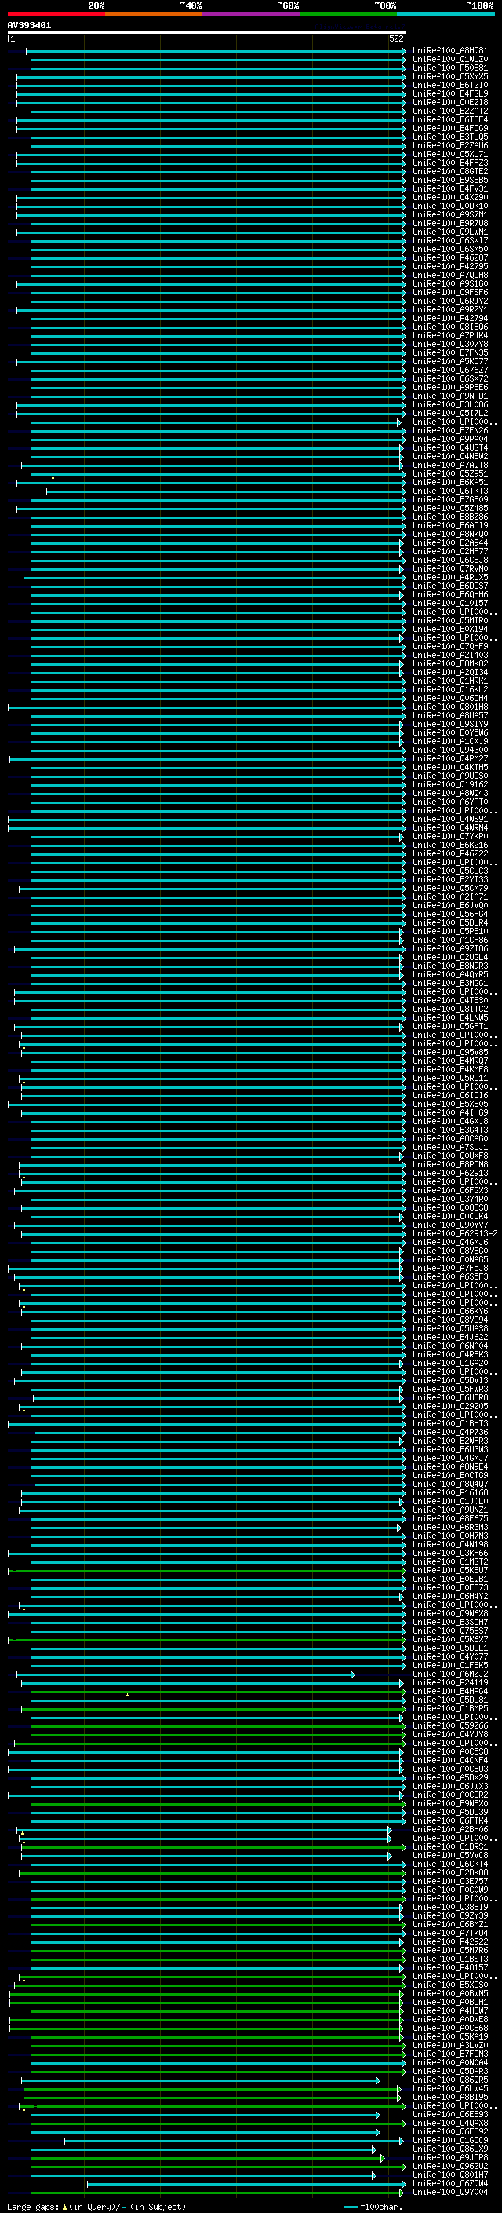Click hit label UniRef100_Q19162
Screen dimensions: 502x2213
450,784
